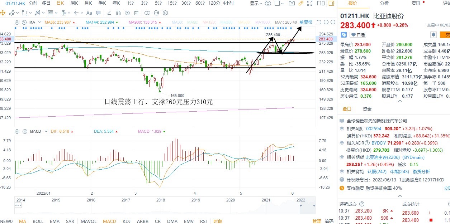Open BYDDY ADR link
Image resolution: width=450 pixels, height=224 pixels.
(379, 143)
